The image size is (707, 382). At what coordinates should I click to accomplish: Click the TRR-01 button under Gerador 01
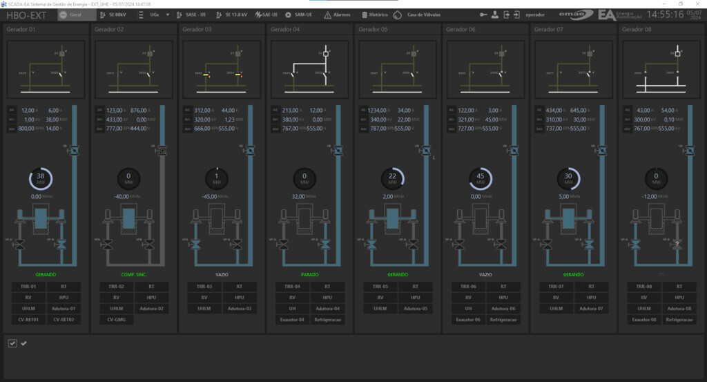[x=28, y=286]
